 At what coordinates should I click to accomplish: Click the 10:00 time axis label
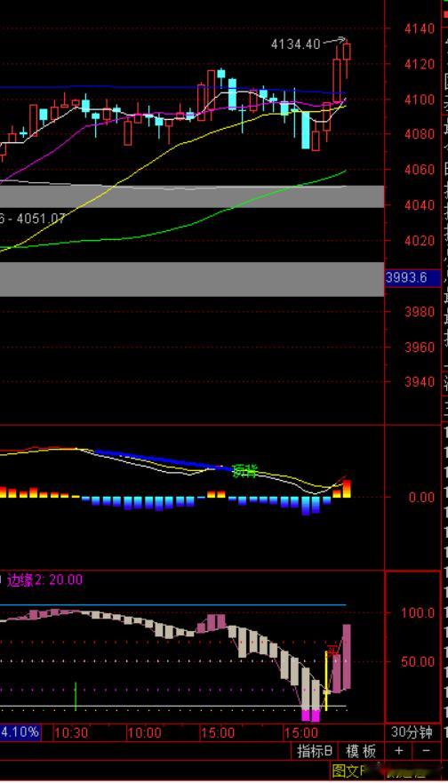[144, 733]
